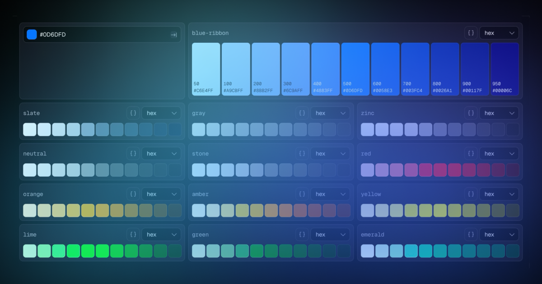Open the hex dropdown in the gray section
The width and height of the screenshot is (542, 284).
330,113
